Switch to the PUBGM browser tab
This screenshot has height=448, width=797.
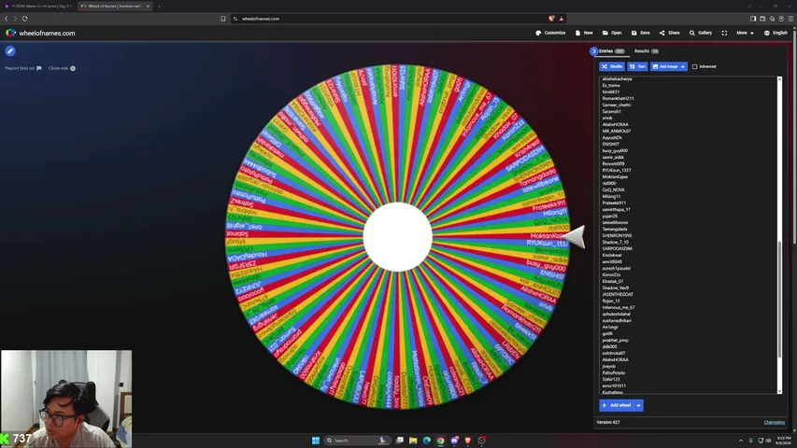(x=38, y=7)
